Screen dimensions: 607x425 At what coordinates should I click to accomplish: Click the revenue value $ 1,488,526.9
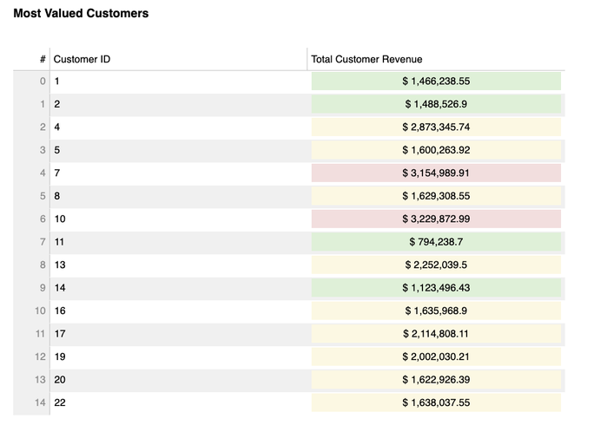(436, 104)
